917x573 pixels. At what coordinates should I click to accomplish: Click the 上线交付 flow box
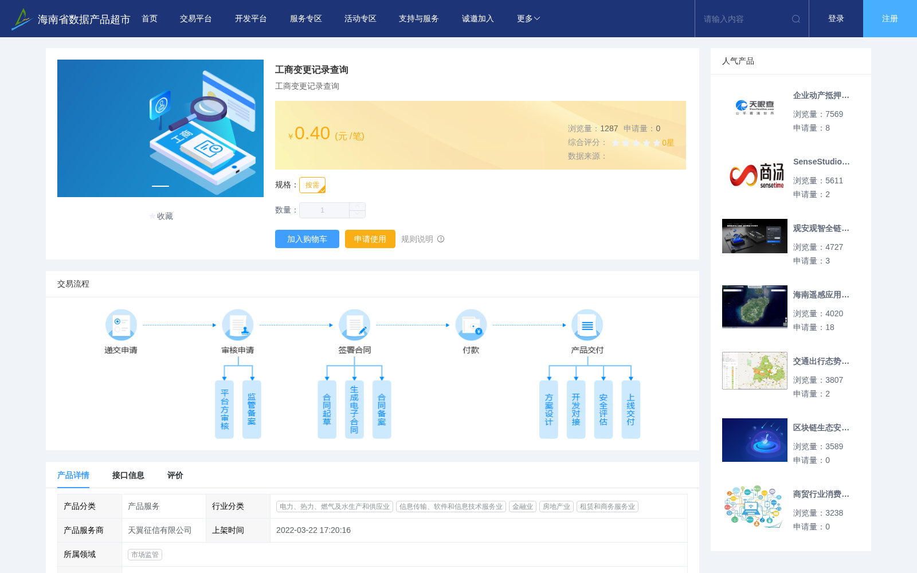630,409
